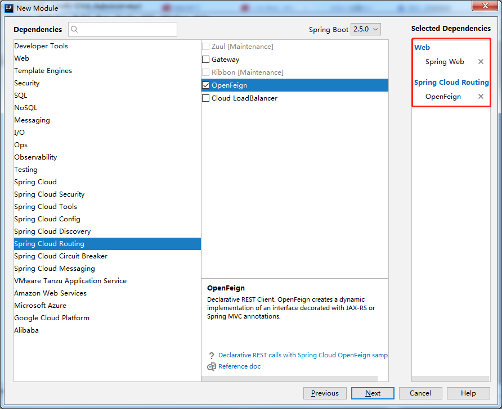This screenshot has width=502, height=409.
Task: Select the Spring Cloud Tools category
Action: point(107,206)
